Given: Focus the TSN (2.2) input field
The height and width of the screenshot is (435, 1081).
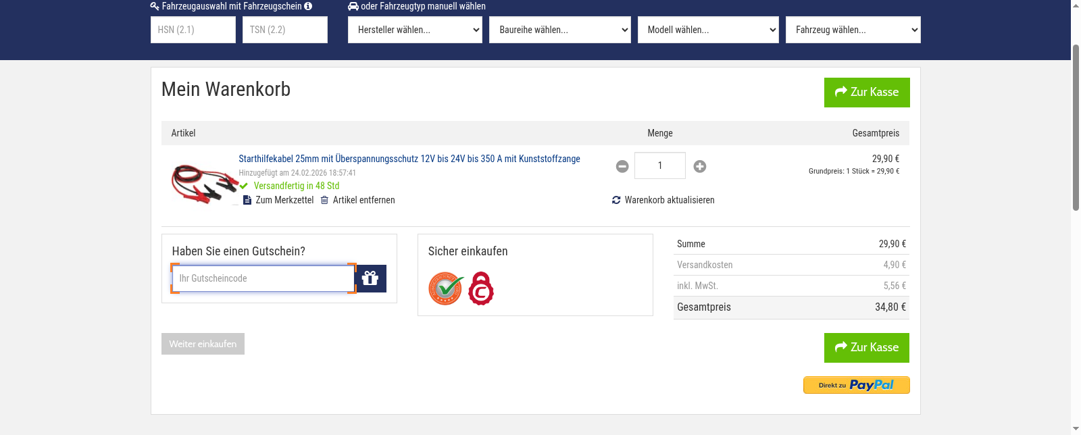Looking at the screenshot, I should tap(285, 30).
